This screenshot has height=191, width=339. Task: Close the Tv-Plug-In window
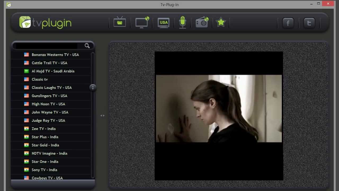[x=328, y=4]
